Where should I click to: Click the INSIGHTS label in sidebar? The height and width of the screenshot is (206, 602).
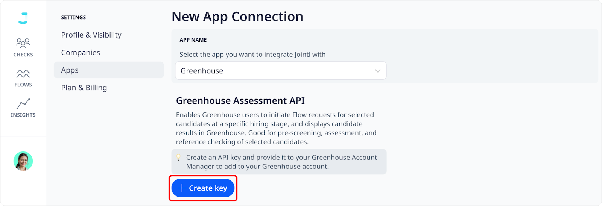(23, 115)
